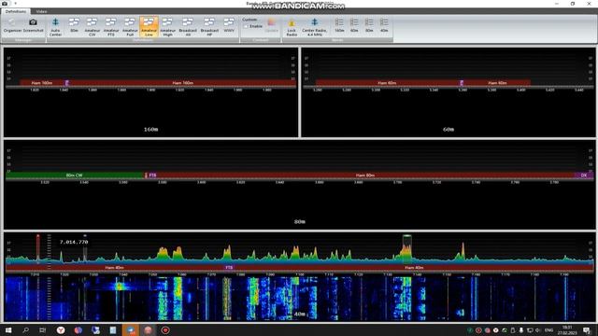
Task: Take a Screenshot with the camera icon
Action: click(x=34, y=26)
